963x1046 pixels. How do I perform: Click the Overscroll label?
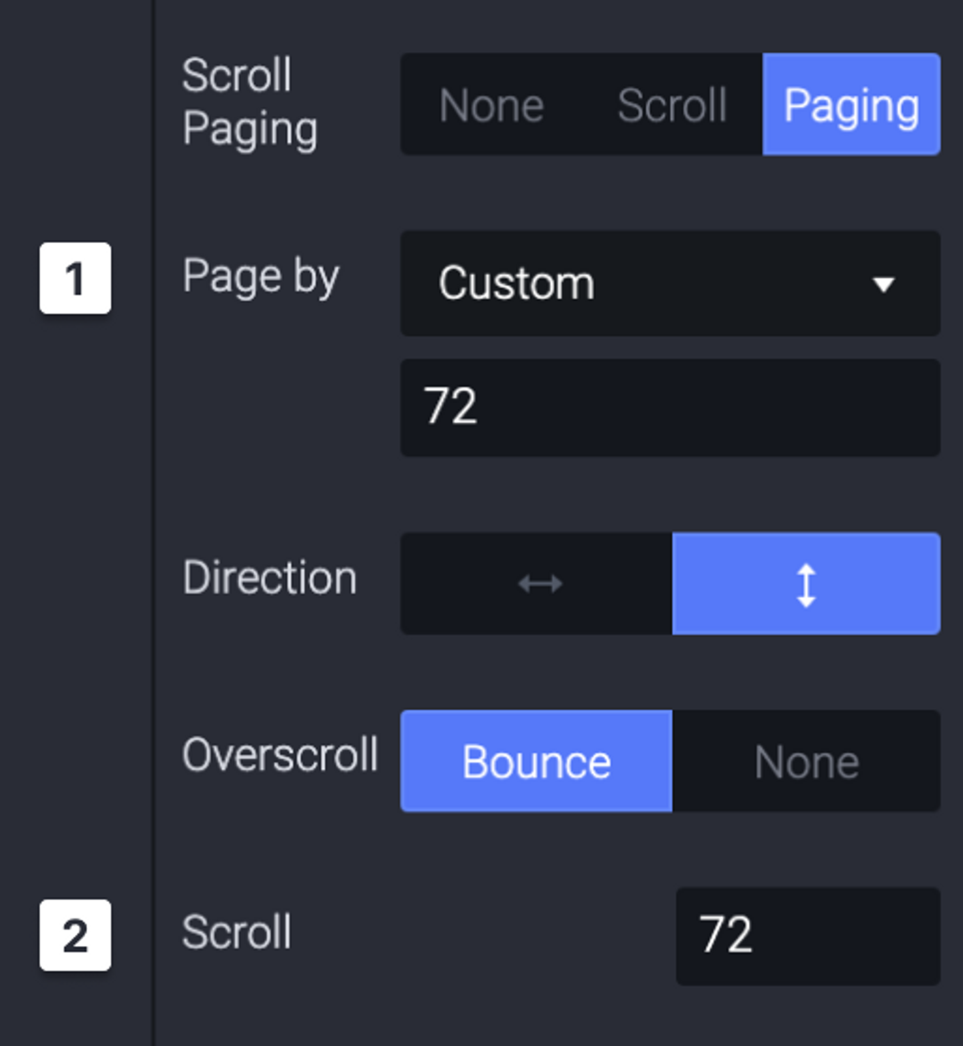point(280,754)
